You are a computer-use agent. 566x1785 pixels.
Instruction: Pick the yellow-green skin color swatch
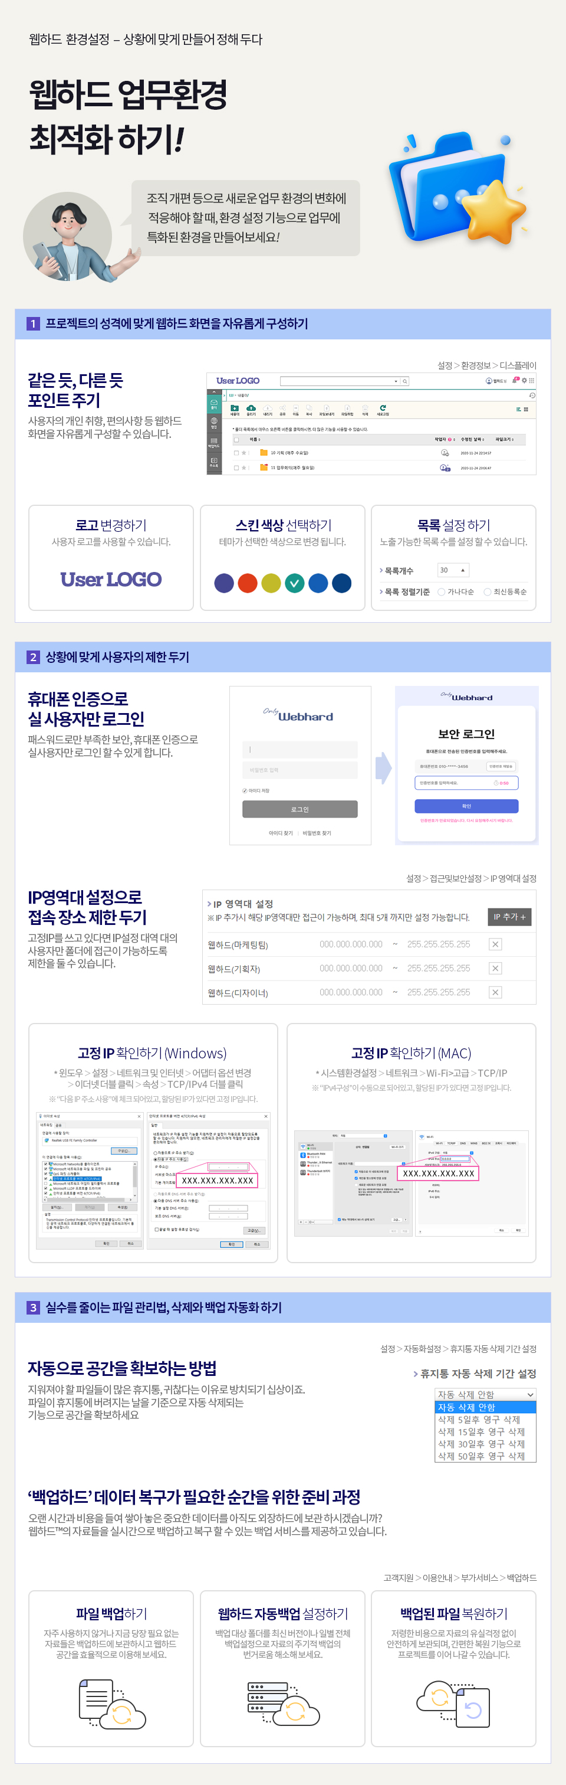coord(271,583)
